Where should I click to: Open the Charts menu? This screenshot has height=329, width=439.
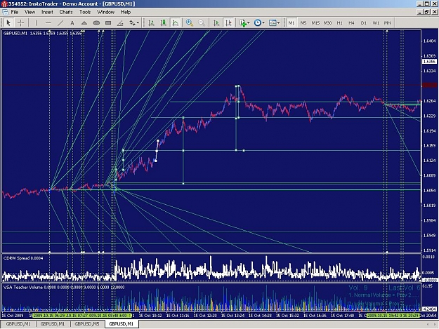point(66,12)
